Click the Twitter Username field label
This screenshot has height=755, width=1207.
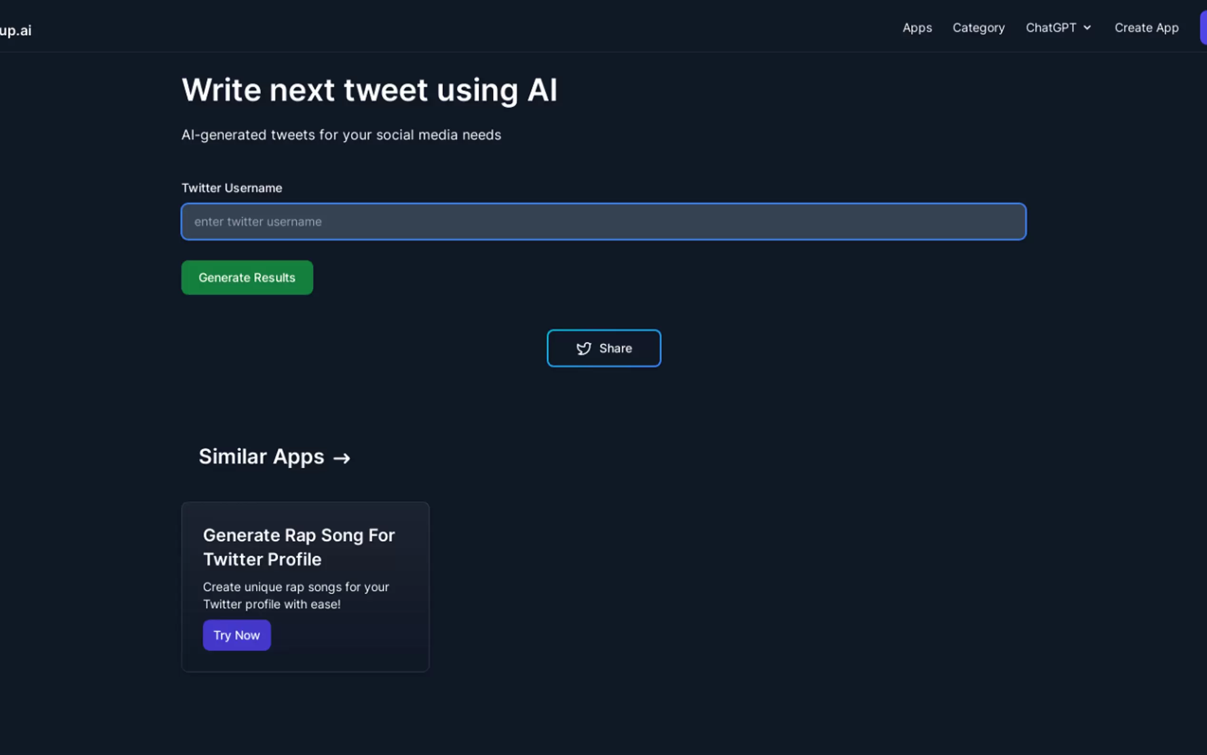point(231,188)
